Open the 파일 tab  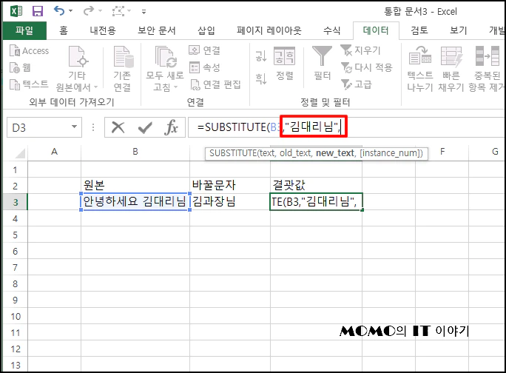click(x=24, y=30)
